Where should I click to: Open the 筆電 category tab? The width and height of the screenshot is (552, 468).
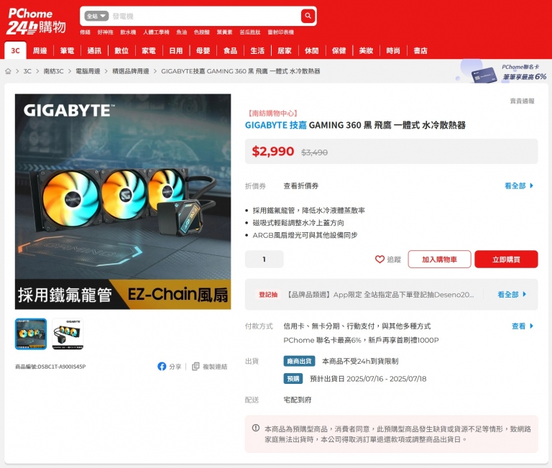67,51
